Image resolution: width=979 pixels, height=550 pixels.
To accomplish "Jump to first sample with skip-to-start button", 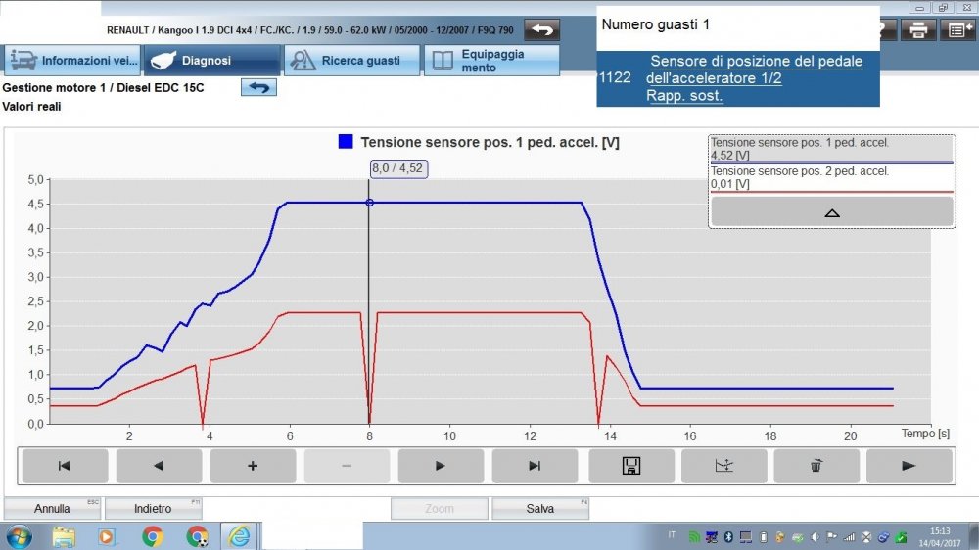I will click(x=65, y=466).
